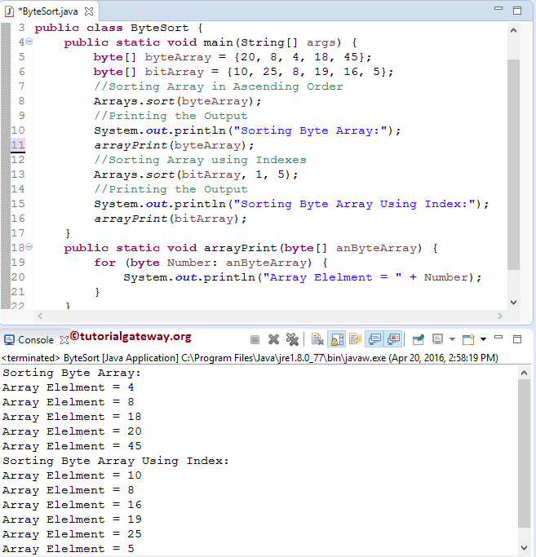Image resolution: width=536 pixels, height=557 pixels.
Task: Click the Open Console icon
Action: pyautogui.click(x=468, y=339)
